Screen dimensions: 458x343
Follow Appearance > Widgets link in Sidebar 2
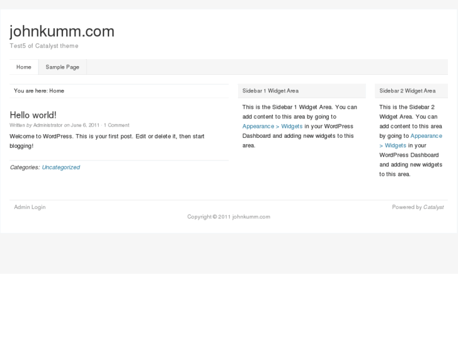426,136
